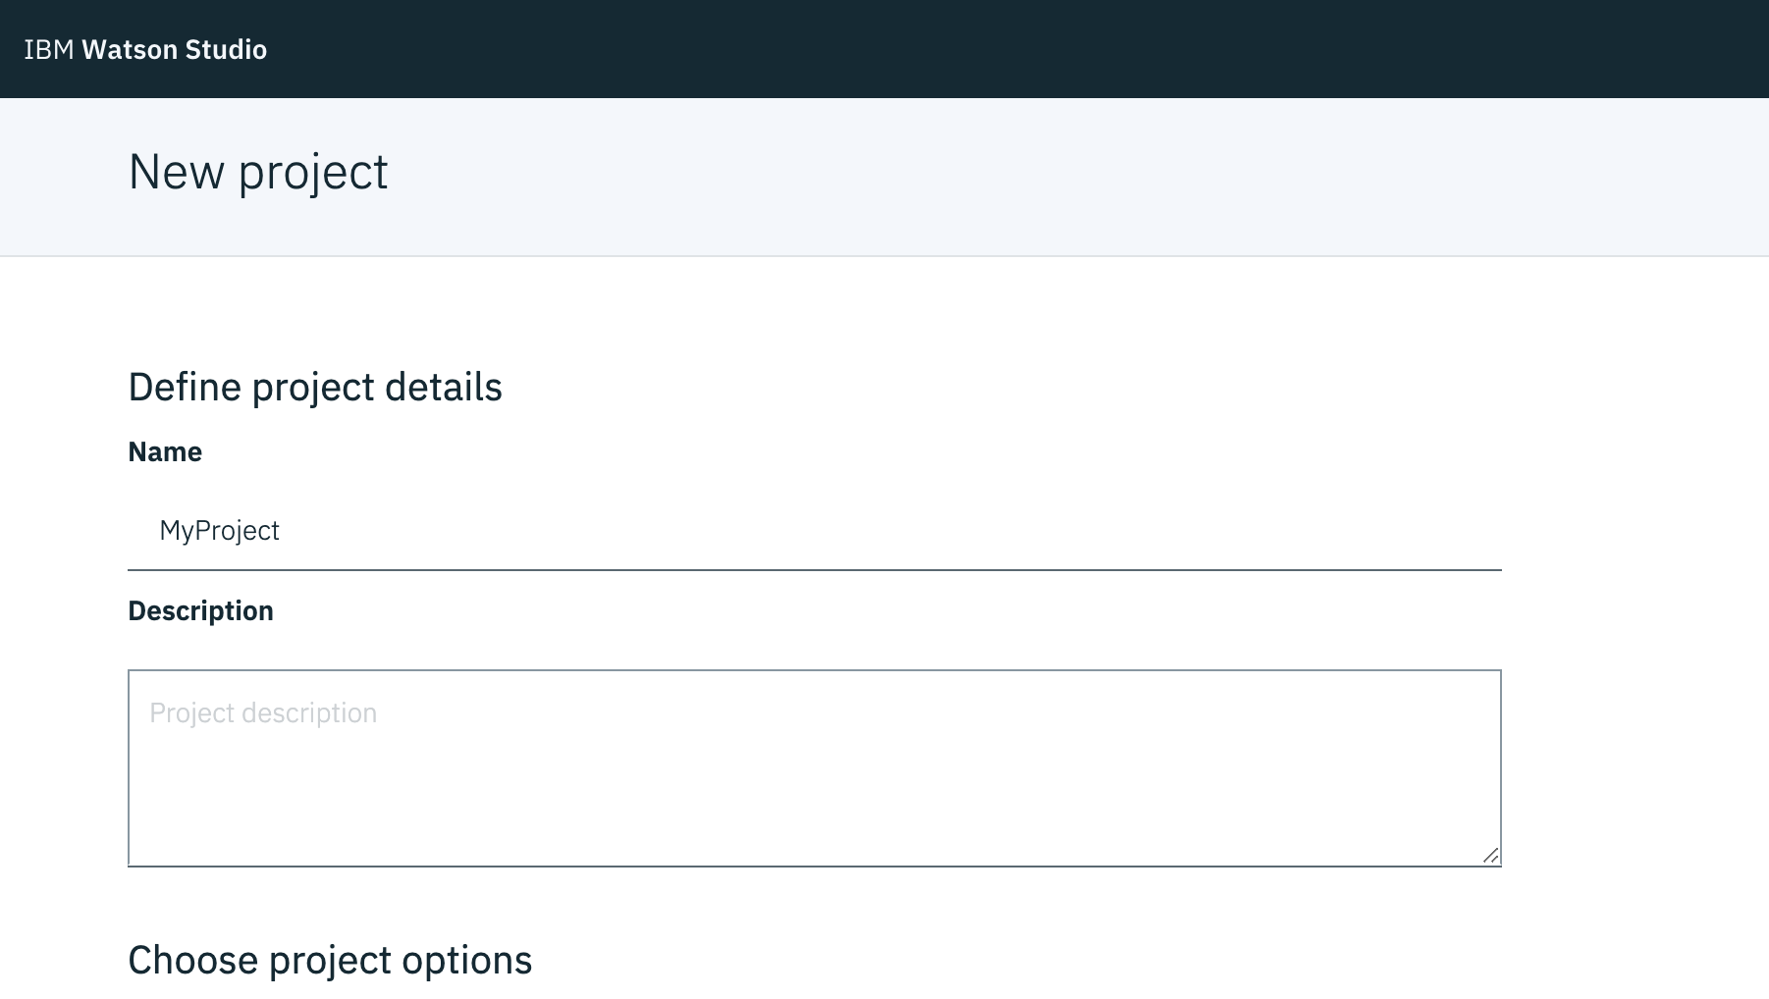This screenshot has width=1769, height=999.
Task: Click the Description box resize handle
Action: tap(1490, 855)
